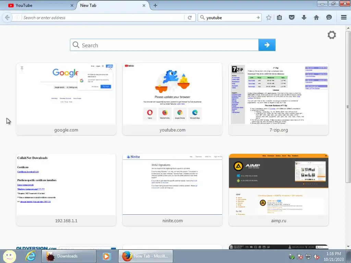Open the oldversion.com tile at bottom
The image size is (351, 263).
tap(66, 247)
